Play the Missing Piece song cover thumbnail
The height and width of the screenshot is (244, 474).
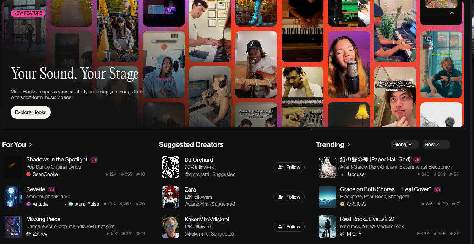coord(13,227)
